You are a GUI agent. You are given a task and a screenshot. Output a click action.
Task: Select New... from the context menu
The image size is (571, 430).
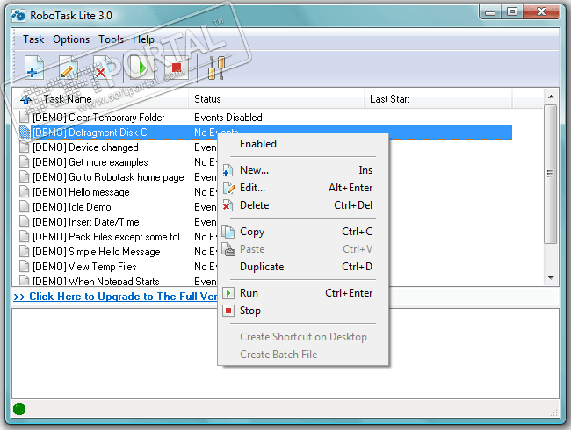(303, 170)
